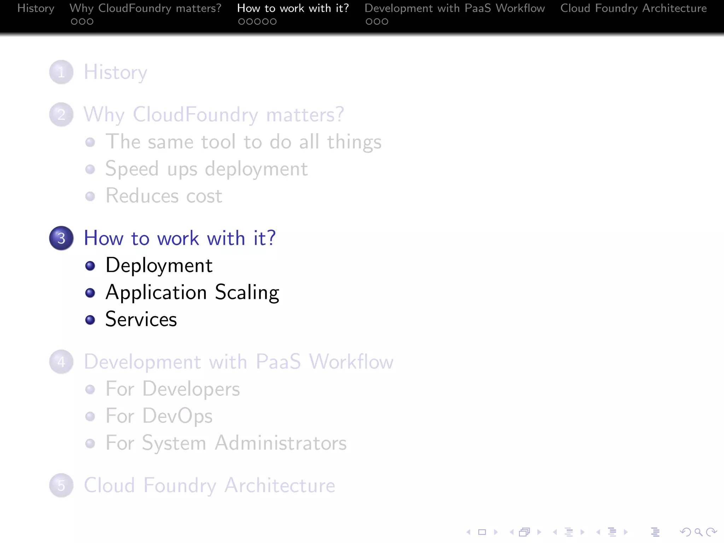The height and width of the screenshot is (543, 724).
Task: Jump to 'For DevOps' subsection
Action: point(159,416)
